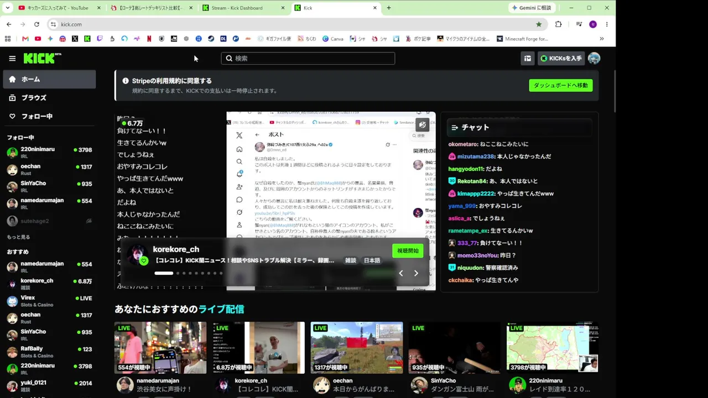Open the YouTube bookmark icon

click(x=38, y=39)
